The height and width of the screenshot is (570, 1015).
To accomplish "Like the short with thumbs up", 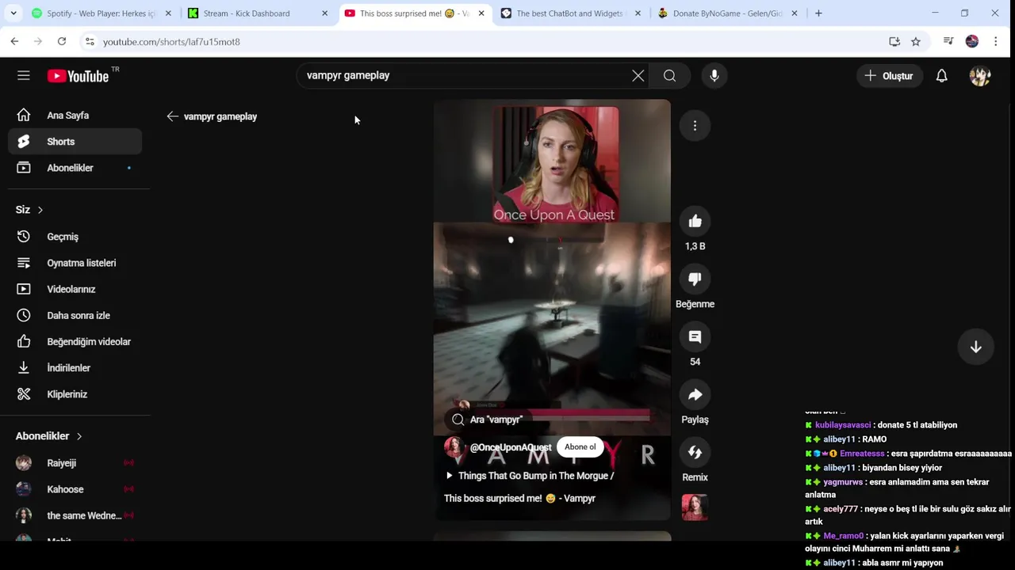I will (695, 222).
